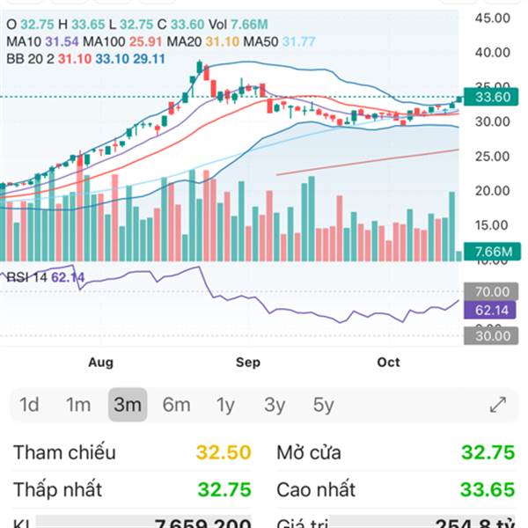Click the Aug label on time axis

point(100,363)
